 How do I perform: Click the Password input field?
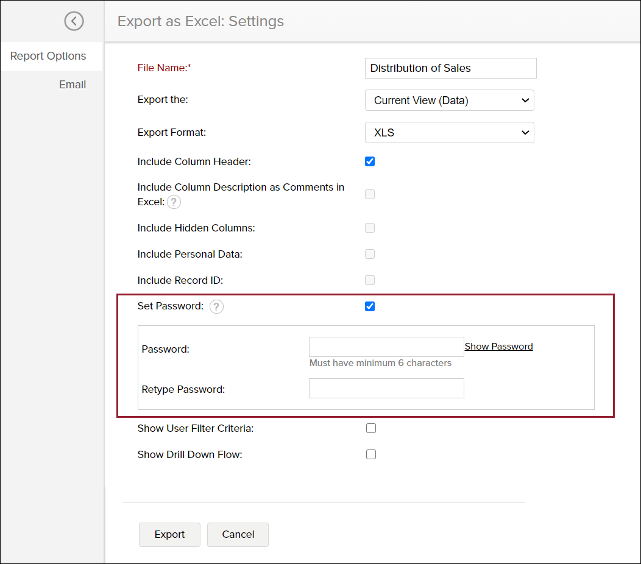(386, 347)
